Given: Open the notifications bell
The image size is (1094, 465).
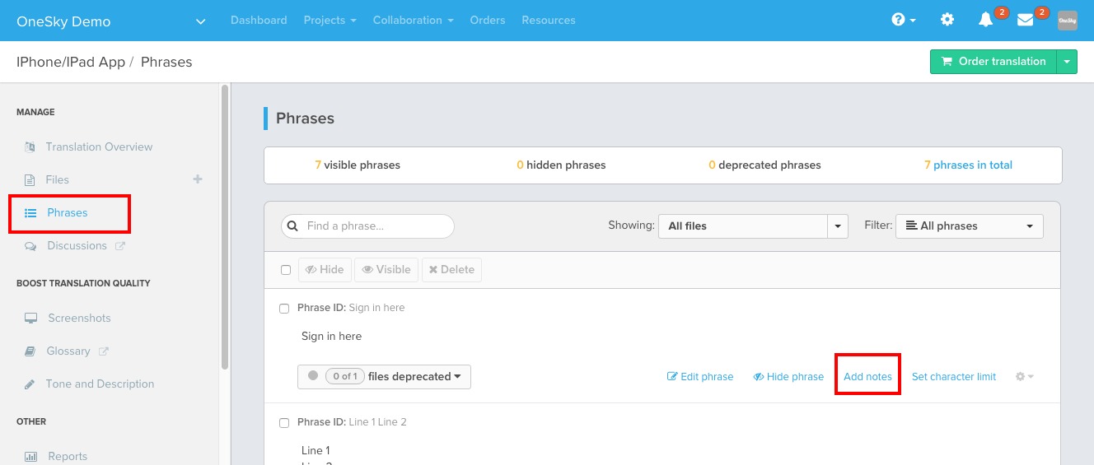Looking at the screenshot, I should pos(985,20).
